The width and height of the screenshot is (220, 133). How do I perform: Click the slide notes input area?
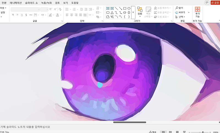click(82, 127)
